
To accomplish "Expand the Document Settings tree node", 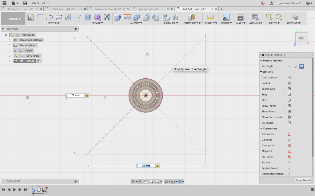I will pyautogui.click(x=10, y=40).
